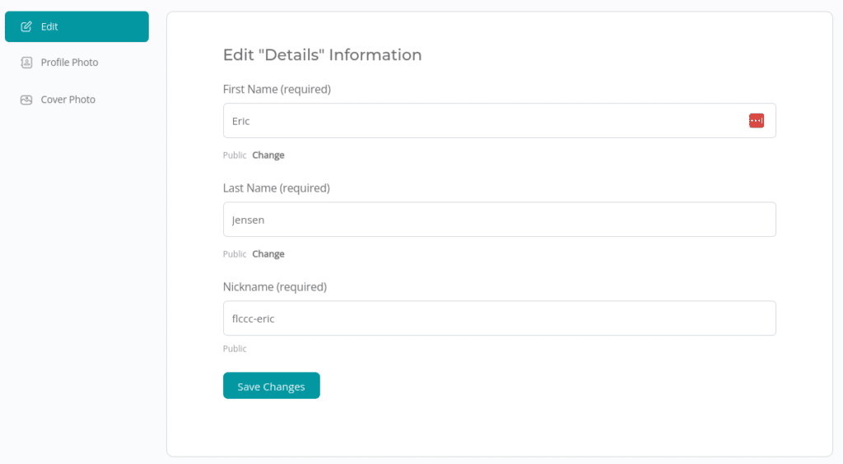Click the Nickname (required) label
The image size is (843, 464).
[274, 286]
